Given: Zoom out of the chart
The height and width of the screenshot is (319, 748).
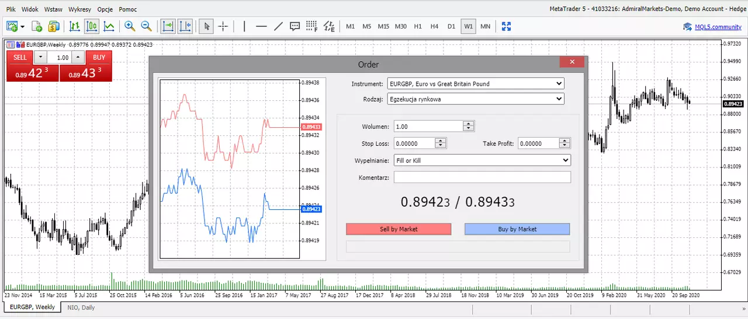Looking at the screenshot, I should 146,26.
